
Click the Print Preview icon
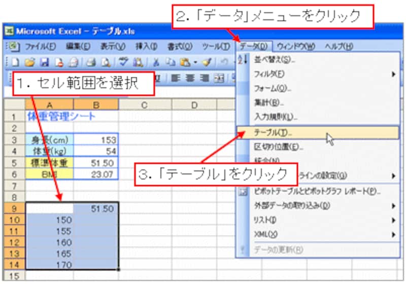coord(106,62)
